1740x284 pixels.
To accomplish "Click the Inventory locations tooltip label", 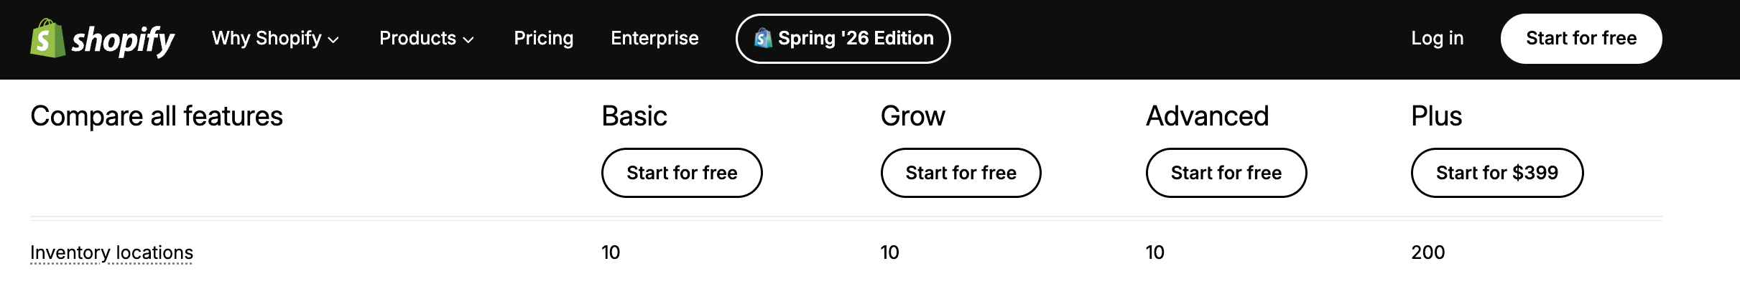I will click(111, 252).
